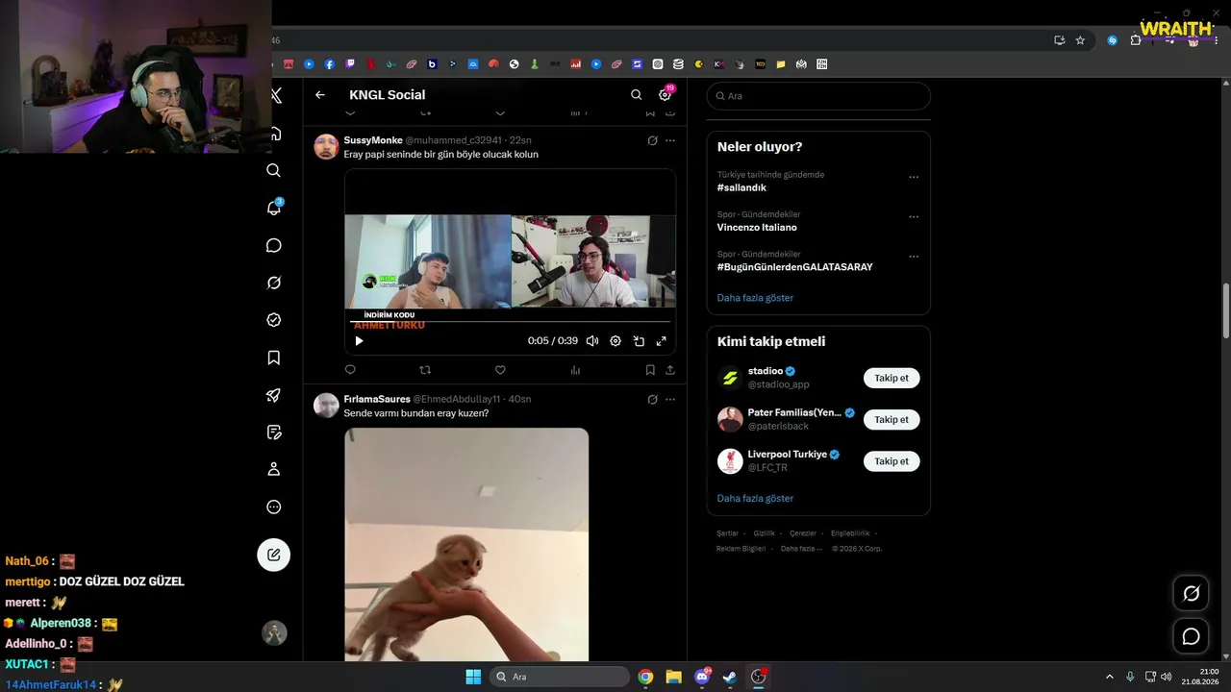Mute the video with the speaker icon
The height and width of the screenshot is (692, 1231).
pyautogui.click(x=592, y=341)
